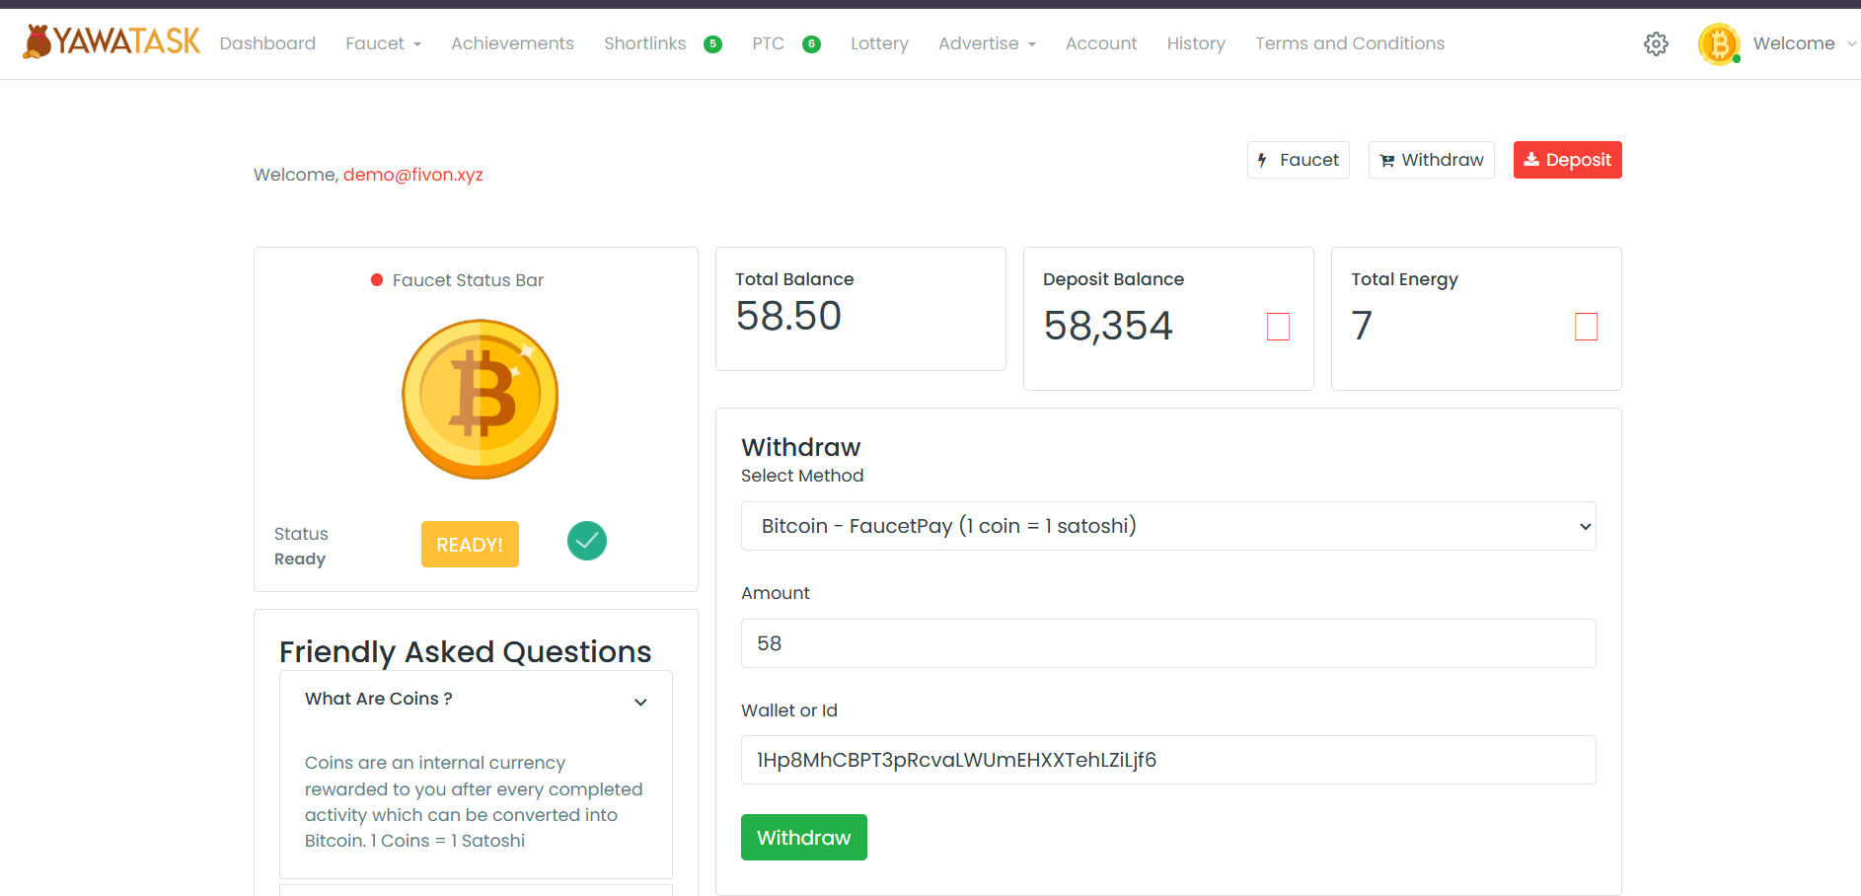Click the YawaTask logo
Viewport: 1861px width, 896px height.
pos(112,41)
